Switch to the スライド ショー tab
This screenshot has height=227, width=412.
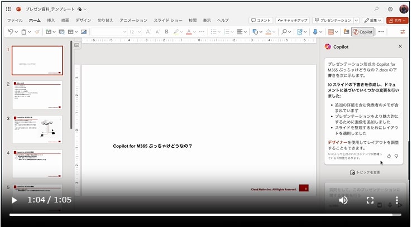[x=168, y=20]
